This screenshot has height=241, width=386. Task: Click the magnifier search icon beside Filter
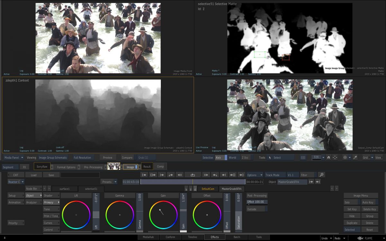click(x=321, y=175)
